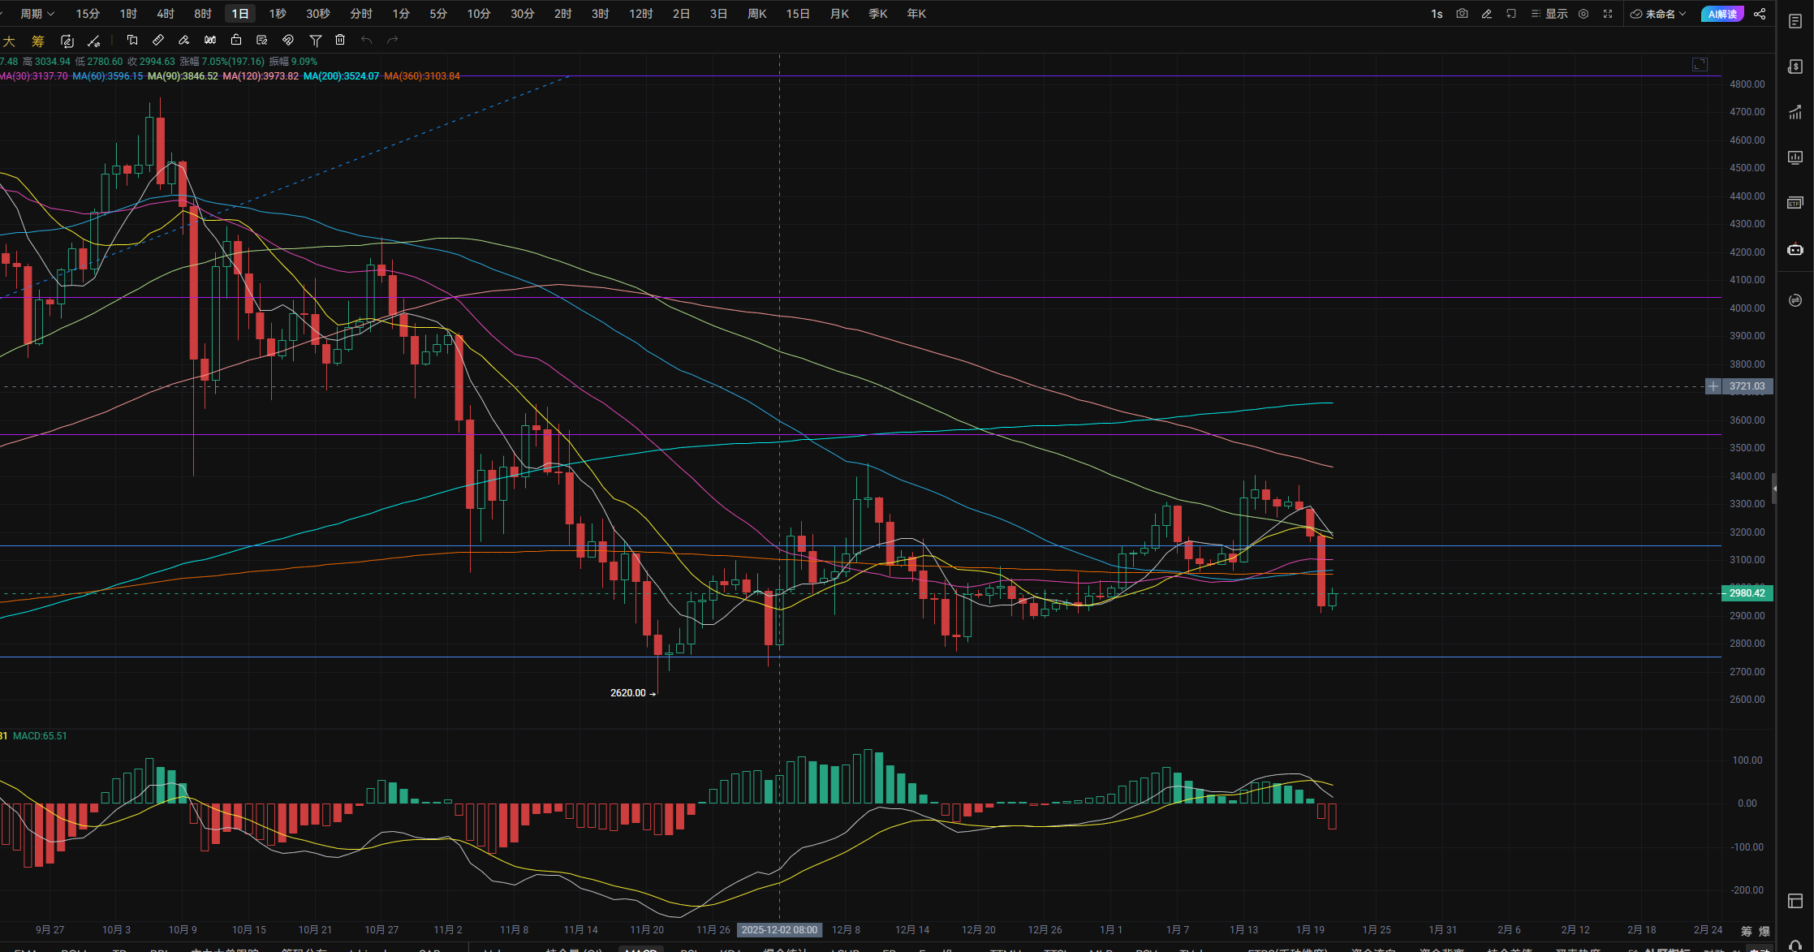Open the robot assistant sidebar icon
The image size is (1814, 952).
[1795, 249]
